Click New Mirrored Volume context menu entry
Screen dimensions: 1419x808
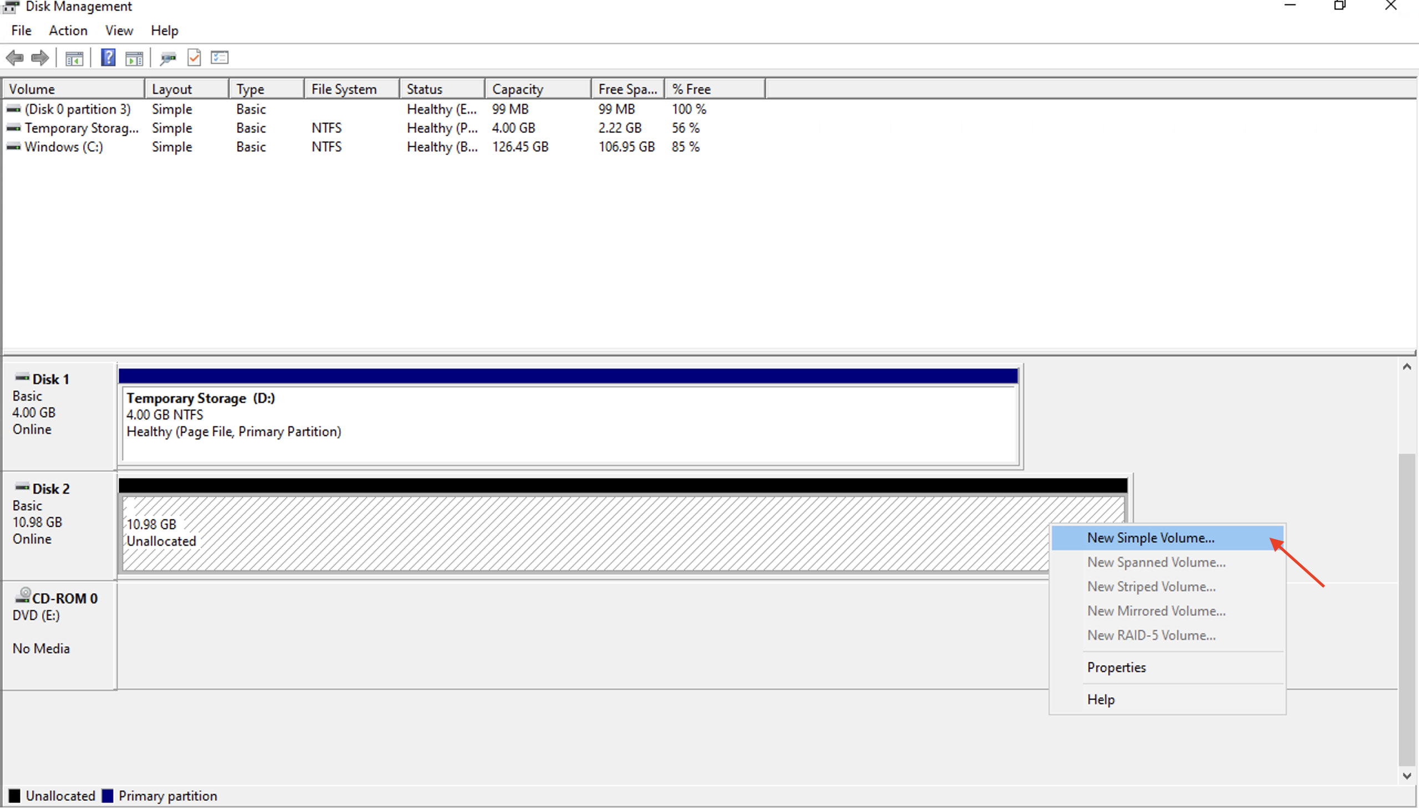coord(1167,611)
